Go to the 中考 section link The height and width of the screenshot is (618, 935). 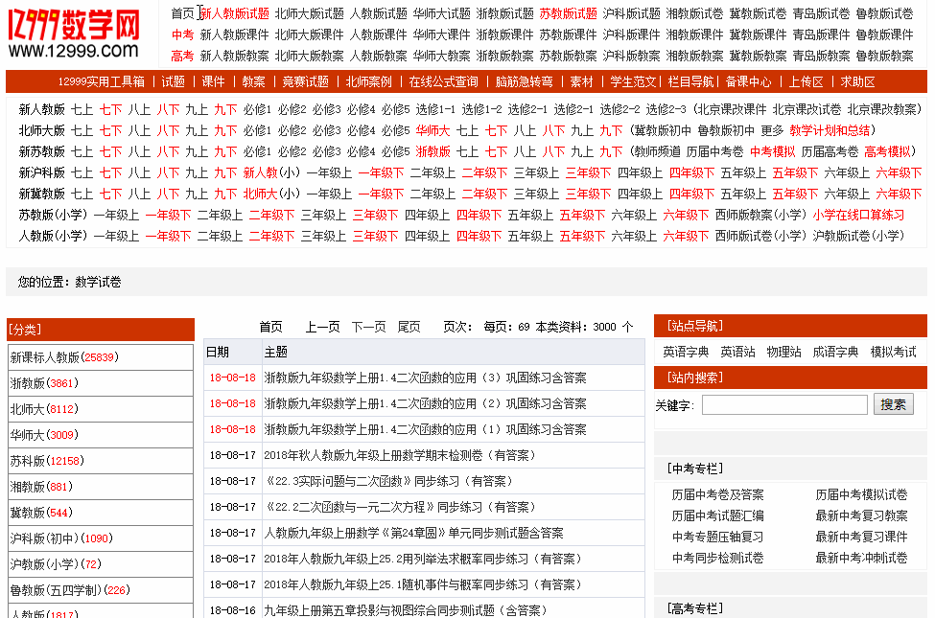tap(182, 34)
